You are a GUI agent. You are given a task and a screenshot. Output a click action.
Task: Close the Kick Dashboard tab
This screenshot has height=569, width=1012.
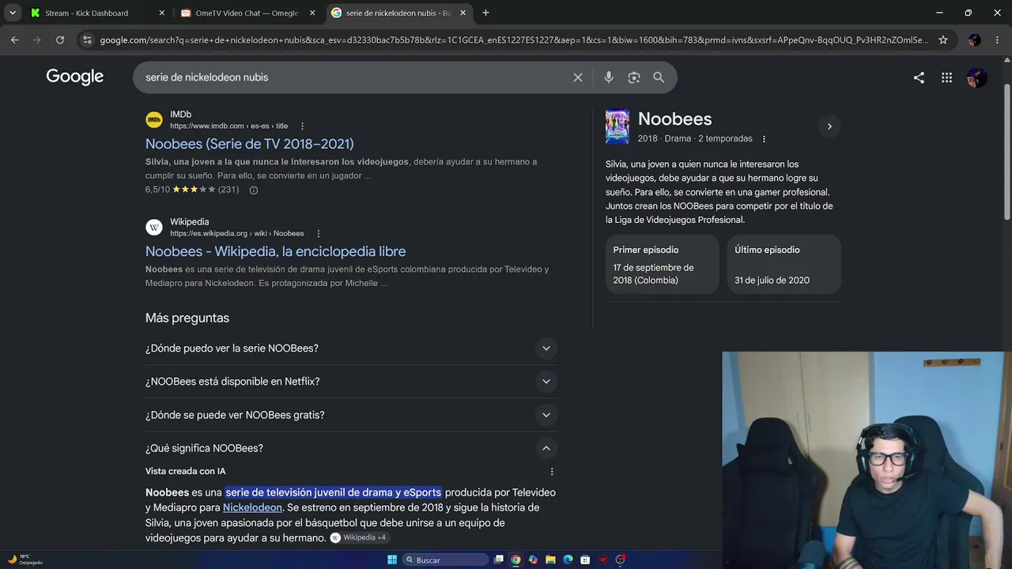click(x=161, y=13)
